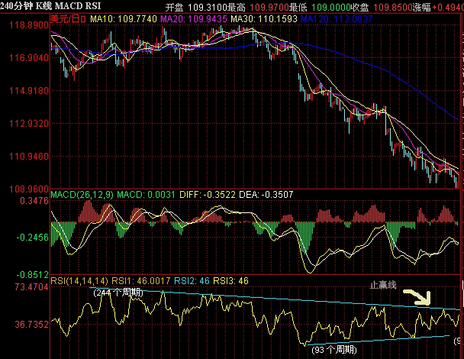Select the 开盘 109.3100 opening price value
Image resolution: width=464 pixels, height=359 pixels.
[x=196, y=7]
